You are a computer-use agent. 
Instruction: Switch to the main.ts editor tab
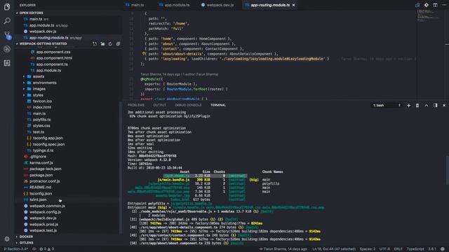(x=135, y=5)
